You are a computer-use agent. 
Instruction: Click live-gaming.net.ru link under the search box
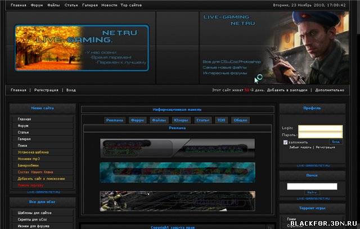[x=313, y=199]
